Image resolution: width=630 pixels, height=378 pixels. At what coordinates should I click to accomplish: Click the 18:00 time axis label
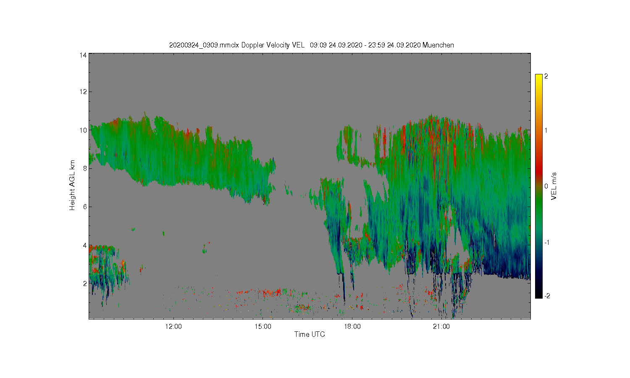click(352, 326)
